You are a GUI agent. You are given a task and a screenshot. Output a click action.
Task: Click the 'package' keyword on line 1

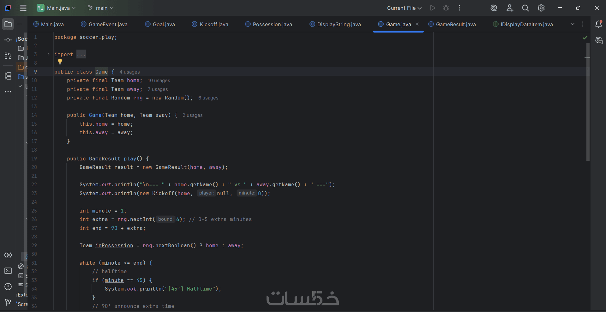click(x=65, y=37)
